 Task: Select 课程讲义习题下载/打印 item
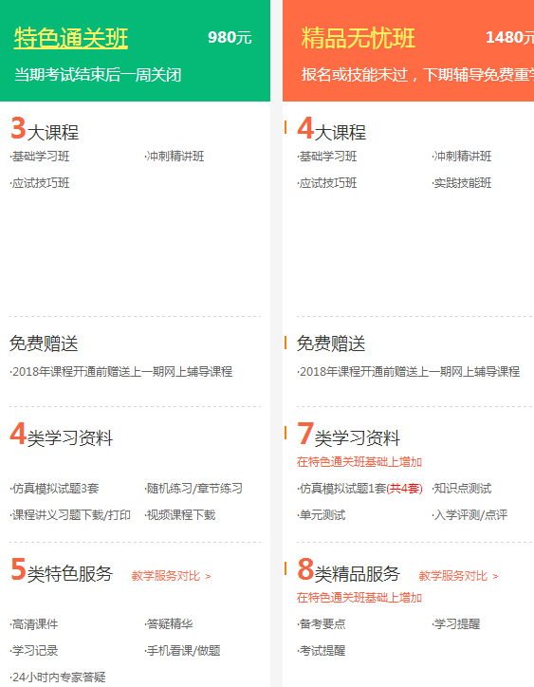click(x=70, y=515)
